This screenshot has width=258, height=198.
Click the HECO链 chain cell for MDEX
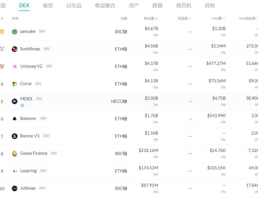pyautogui.click(x=119, y=101)
